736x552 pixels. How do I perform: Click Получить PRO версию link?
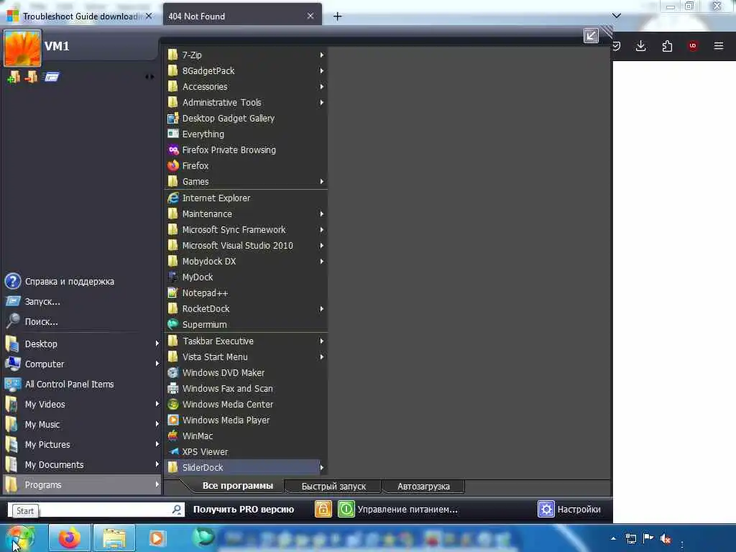(x=244, y=510)
